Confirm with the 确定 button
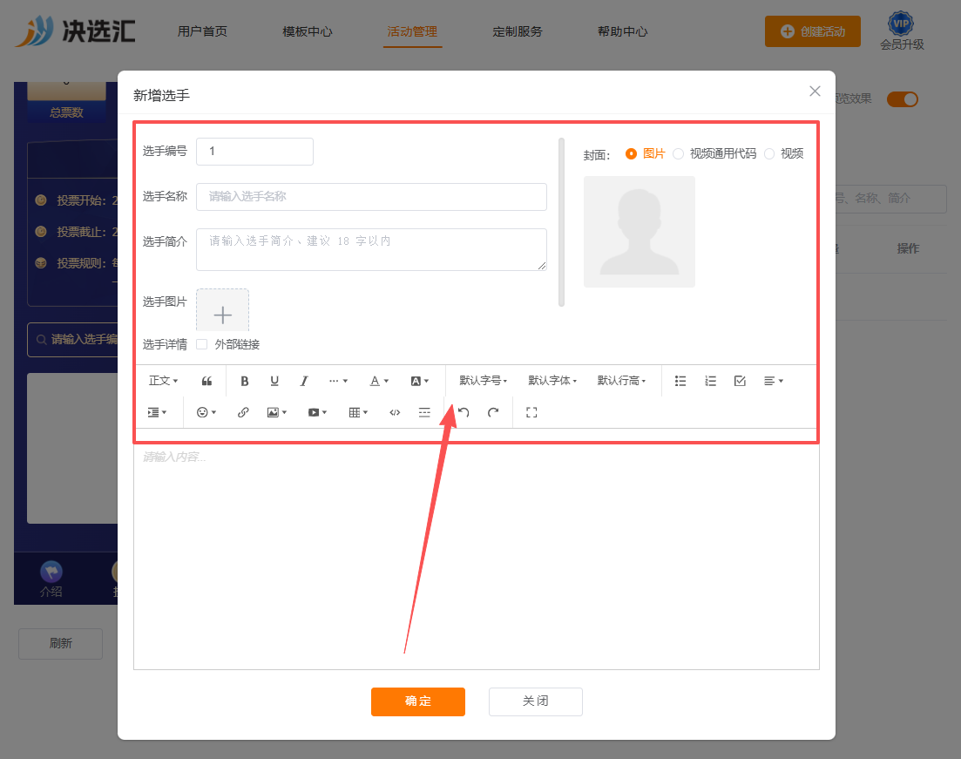The height and width of the screenshot is (759, 961). (418, 701)
